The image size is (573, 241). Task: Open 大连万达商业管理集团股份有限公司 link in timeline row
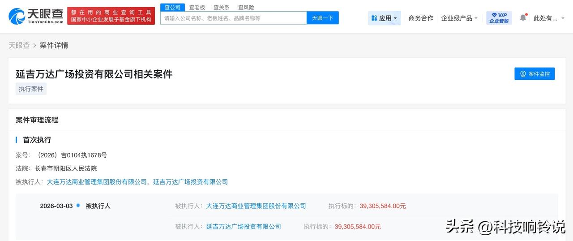click(x=256, y=206)
